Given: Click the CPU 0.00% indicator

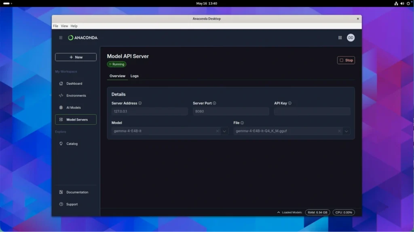Looking at the screenshot, I should (344, 213).
